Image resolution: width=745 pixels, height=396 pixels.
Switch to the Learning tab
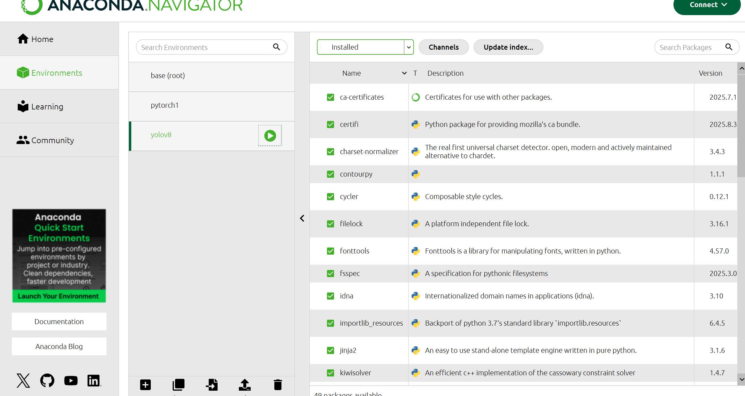point(47,106)
